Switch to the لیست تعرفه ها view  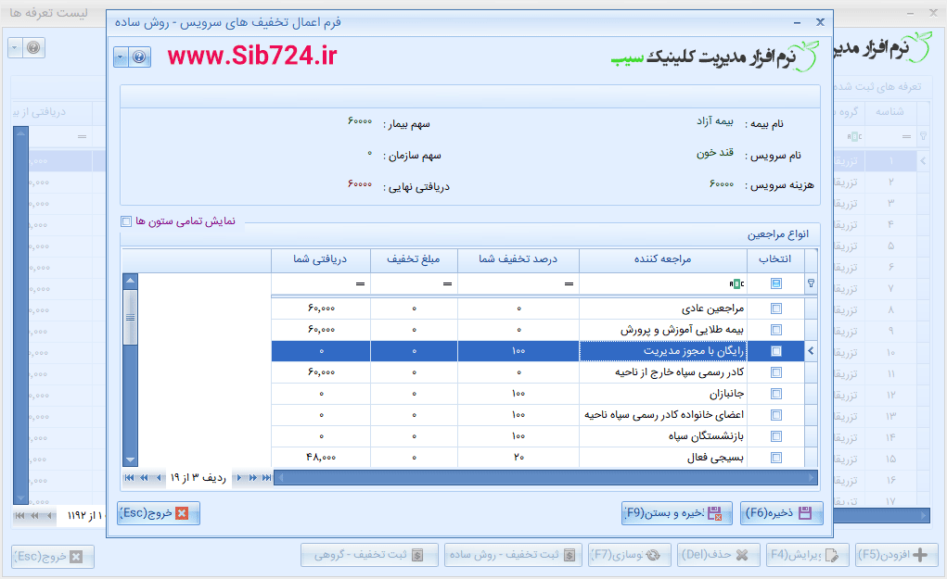(46, 13)
